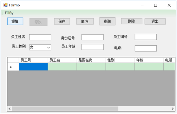Image resolution: width=177 pixels, height=114 pixels.
Task: Click the FillBy toolbar item
Action: point(9,13)
